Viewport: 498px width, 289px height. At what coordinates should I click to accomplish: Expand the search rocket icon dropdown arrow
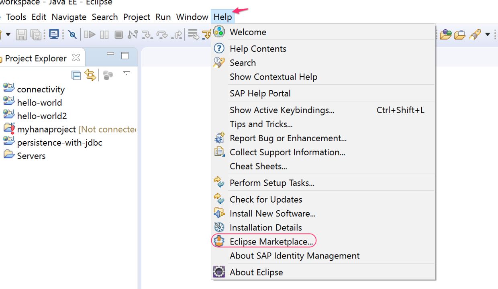[x=488, y=35]
